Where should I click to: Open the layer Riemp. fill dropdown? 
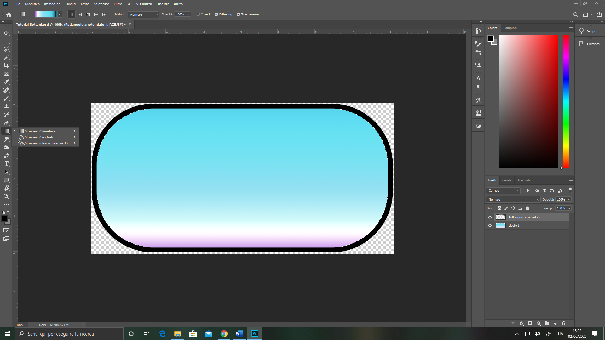click(x=569, y=208)
